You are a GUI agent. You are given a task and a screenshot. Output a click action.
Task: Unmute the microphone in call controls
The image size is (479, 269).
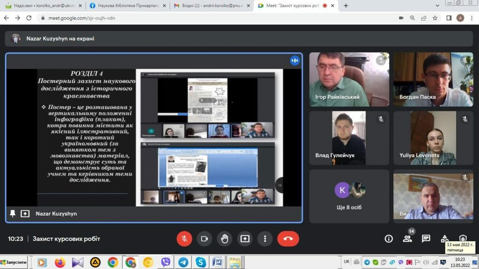(x=184, y=239)
